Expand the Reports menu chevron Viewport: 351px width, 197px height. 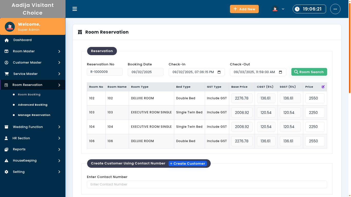pyautogui.click(x=59, y=149)
